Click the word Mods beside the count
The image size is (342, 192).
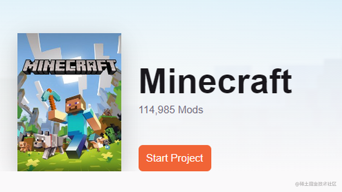pyautogui.click(x=191, y=110)
